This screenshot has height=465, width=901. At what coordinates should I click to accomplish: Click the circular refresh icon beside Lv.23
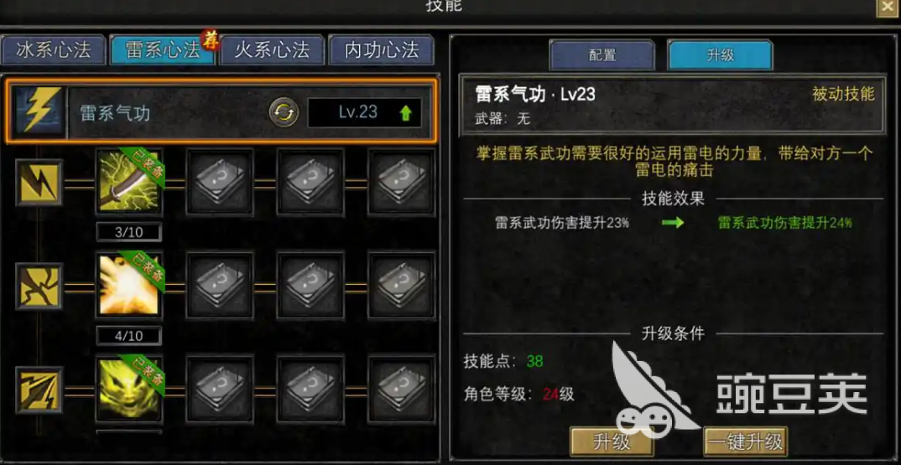tap(284, 111)
